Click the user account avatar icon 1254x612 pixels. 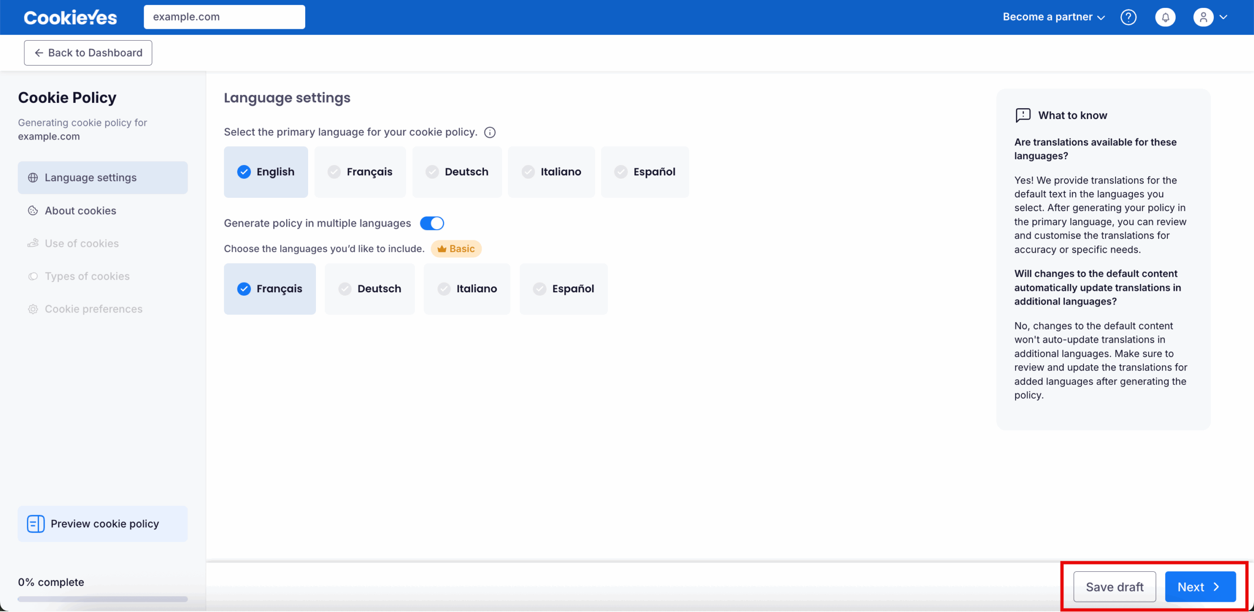[x=1203, y=17]
